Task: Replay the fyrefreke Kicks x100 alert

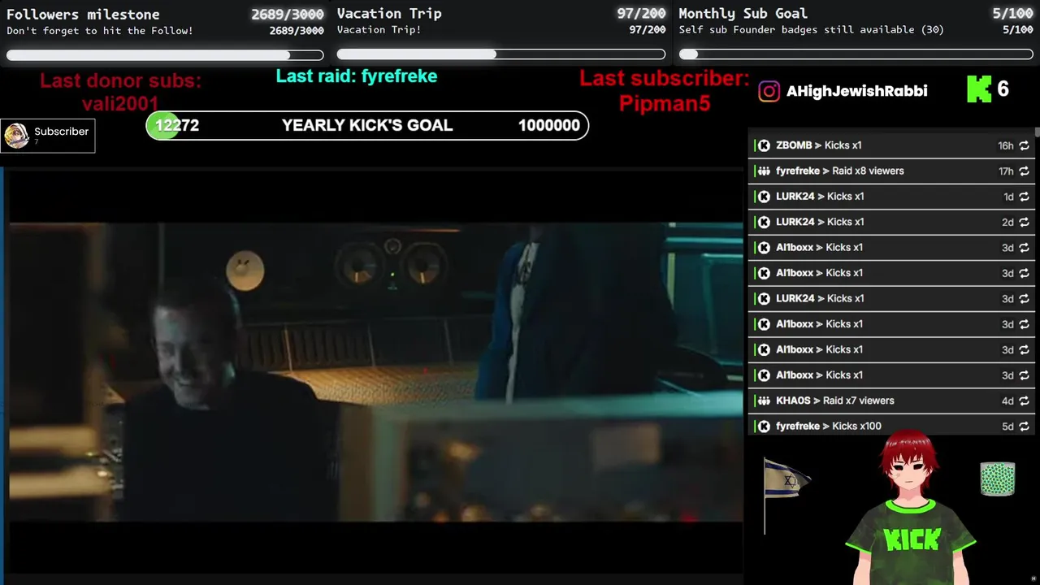Action: [x=1024, y=427]
